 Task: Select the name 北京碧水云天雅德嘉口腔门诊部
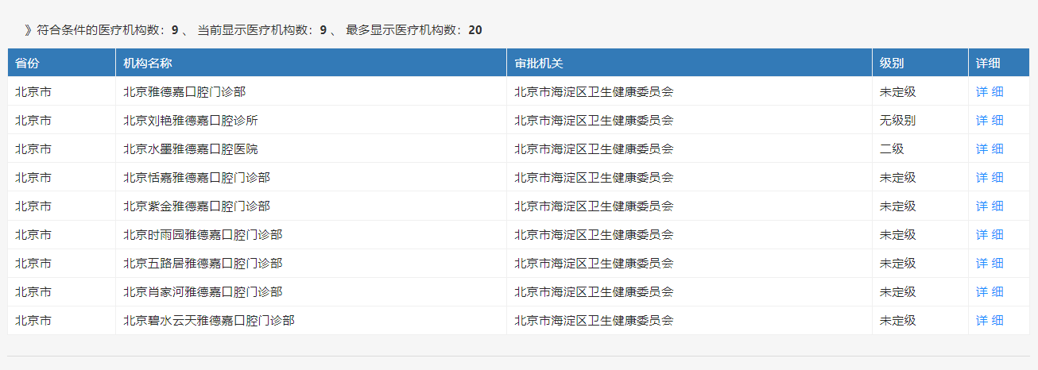[x=209, y=320]
